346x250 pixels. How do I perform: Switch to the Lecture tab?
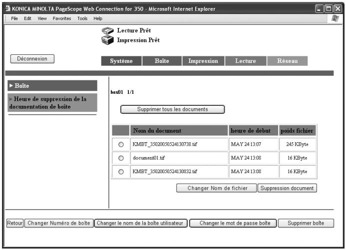point(246,61)
